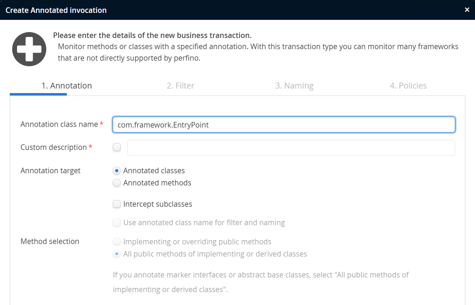Close the Create Annotated invocation dialog
This screenshot has width=475, height=305.
[467, 10]
